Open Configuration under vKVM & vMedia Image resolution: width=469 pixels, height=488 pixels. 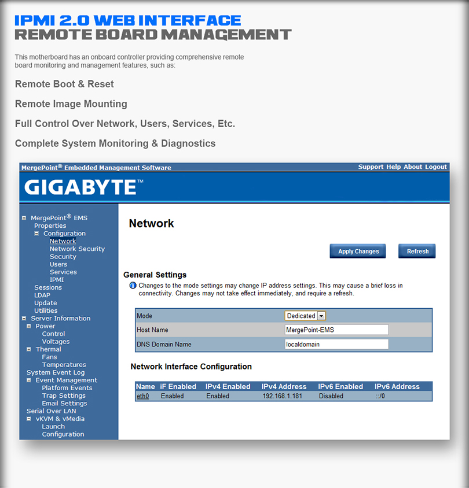63,434
